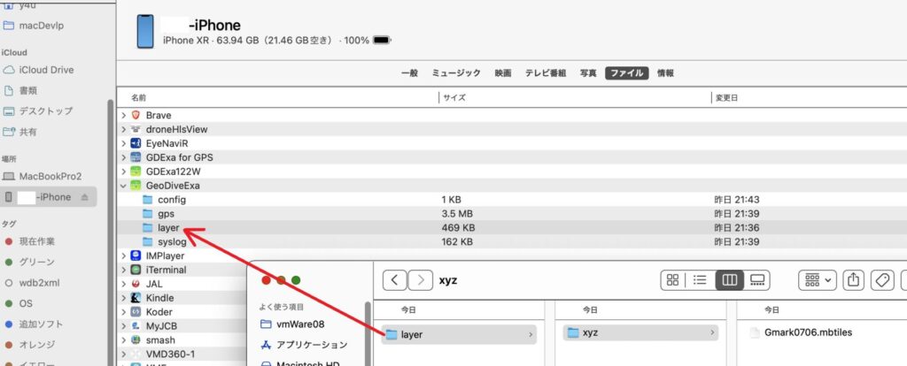907x366 pixels.
Task: Expand the Kindle app row
Action: point(123,298)
